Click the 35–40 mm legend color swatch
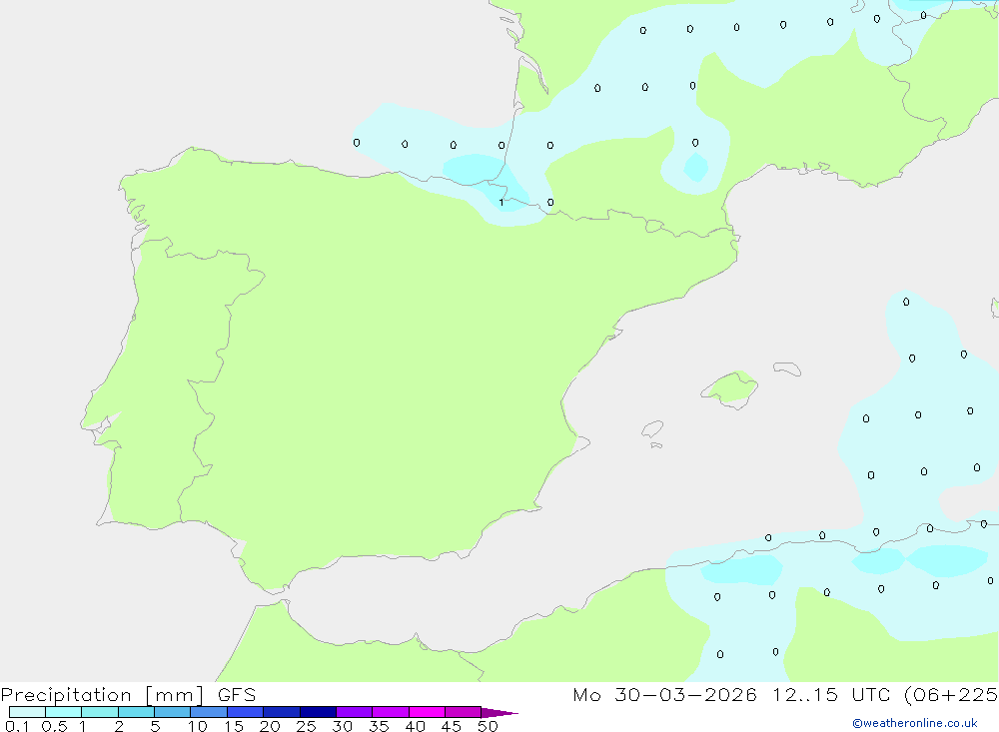Screen dimensions: 999x732 point(391,712)
